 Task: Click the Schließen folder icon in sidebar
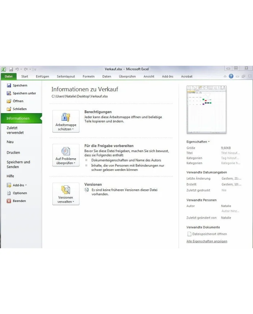9,109
